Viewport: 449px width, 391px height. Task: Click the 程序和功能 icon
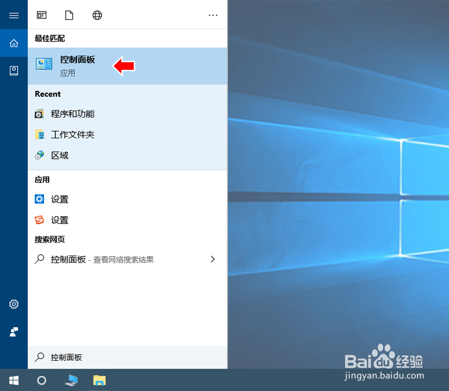click(39, 114)
